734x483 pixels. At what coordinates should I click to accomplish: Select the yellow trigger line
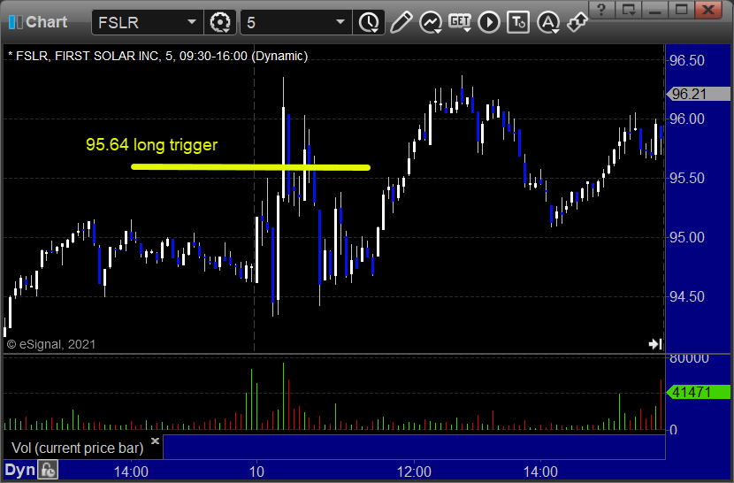pos(250,167)
